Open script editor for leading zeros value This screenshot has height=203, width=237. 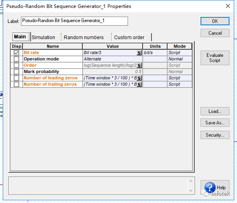click(x=139, y=78)
